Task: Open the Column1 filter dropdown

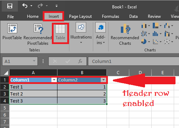Action: tap(54, 80)
